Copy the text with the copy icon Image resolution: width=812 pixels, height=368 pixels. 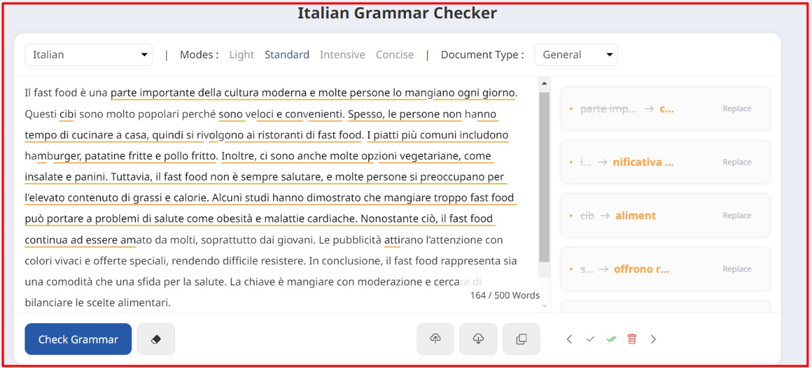(x=521, y=339)
